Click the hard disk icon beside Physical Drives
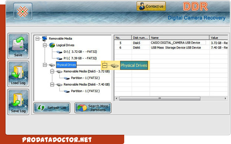This screenshot has width=231, height=144. click(52, 65)
